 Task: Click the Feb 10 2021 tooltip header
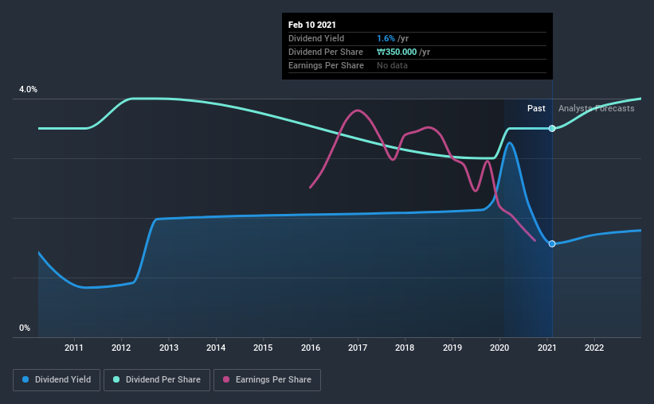[x=312, y=25]
